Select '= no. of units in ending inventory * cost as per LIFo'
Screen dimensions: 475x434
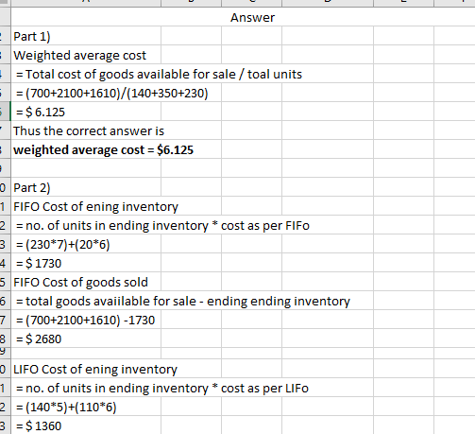point(162,388)
